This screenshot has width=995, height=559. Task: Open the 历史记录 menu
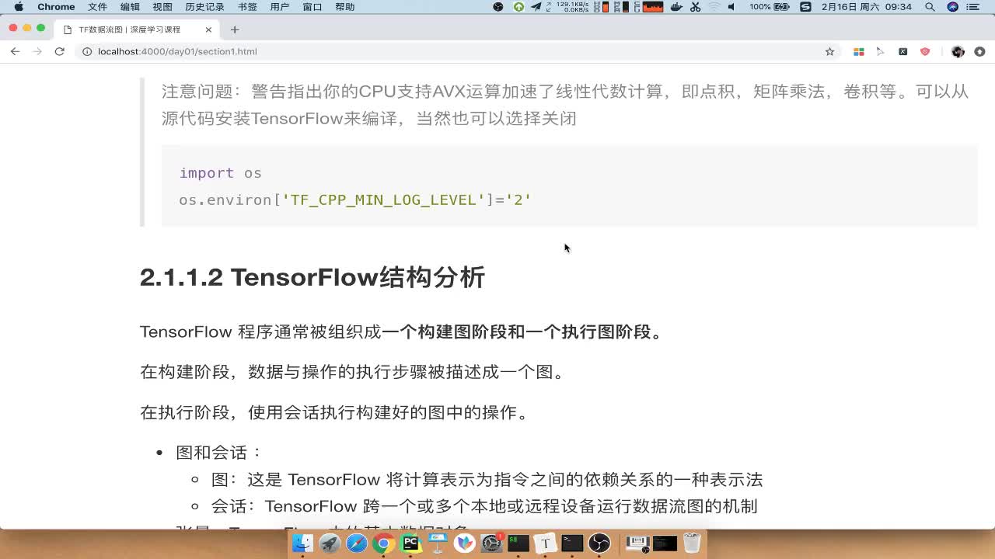click(204, 7)
